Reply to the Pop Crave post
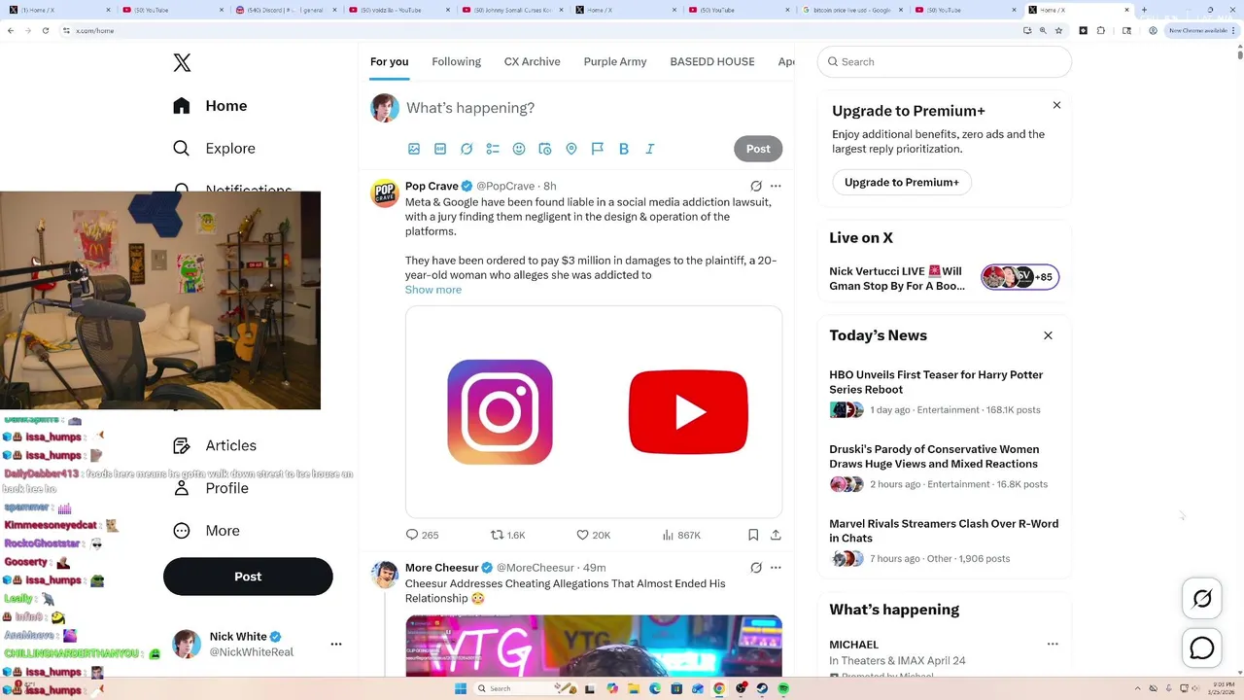 (x=422, y=535)
